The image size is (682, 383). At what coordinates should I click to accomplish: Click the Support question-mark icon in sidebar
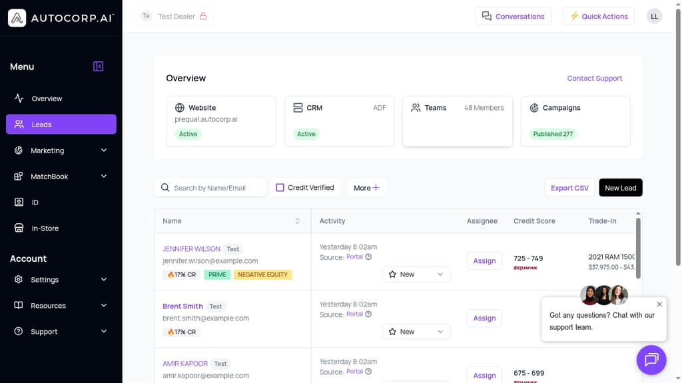coord(18,331)
